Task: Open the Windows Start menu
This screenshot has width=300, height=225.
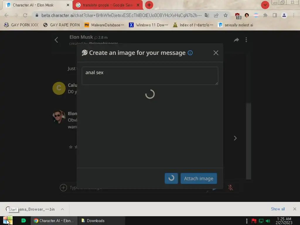Action: click(8, 220)
